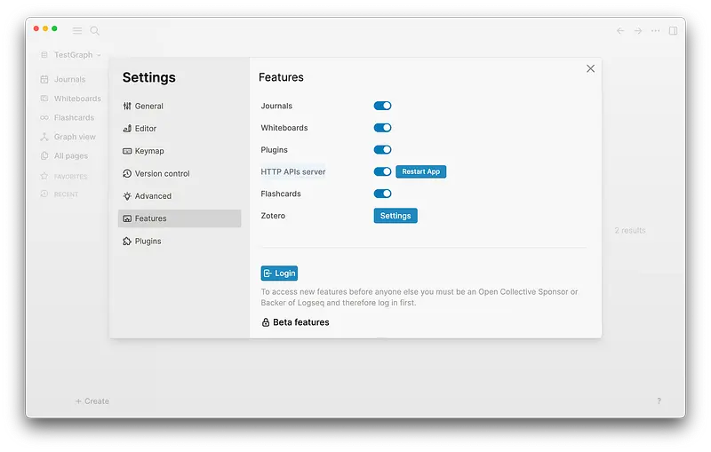Open Plugins settings tab
The height and width of the screenshot is (452, 711).
click(180, 241)
